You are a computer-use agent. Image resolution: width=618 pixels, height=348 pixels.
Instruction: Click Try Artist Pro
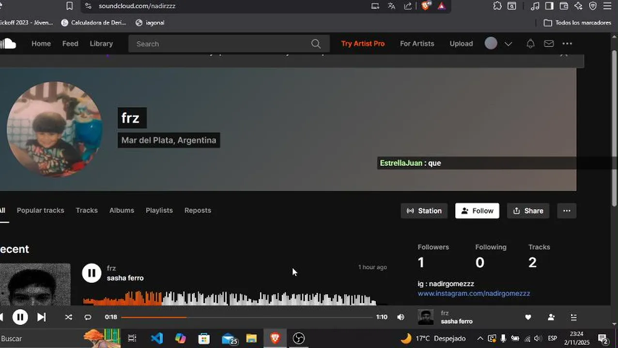coord(363,43)
